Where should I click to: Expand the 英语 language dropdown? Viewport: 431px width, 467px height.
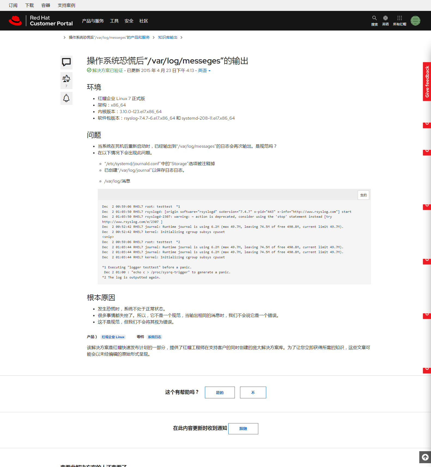[204, 71]
